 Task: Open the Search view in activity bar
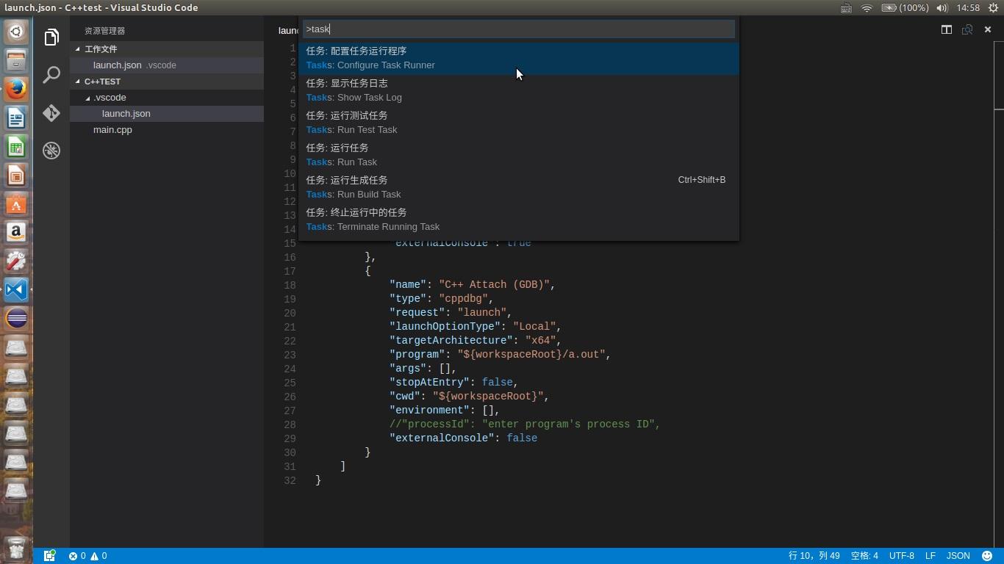(51, 75)
